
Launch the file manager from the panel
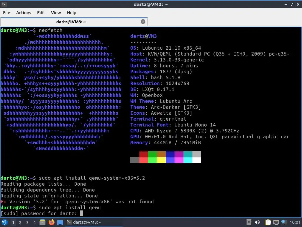(x=42, y=222)
